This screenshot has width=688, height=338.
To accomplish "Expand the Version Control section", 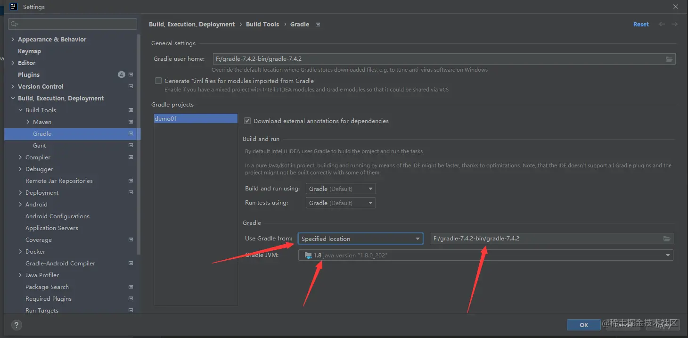I will point(13,86).
